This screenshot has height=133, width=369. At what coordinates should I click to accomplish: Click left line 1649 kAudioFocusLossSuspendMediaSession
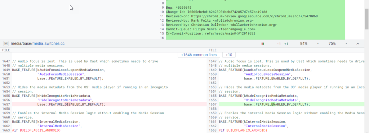[x=59, y=70]
